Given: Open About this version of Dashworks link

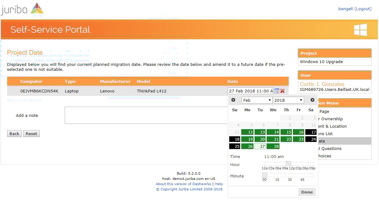Looking at the screenshot, I should [x=183, y=184].
